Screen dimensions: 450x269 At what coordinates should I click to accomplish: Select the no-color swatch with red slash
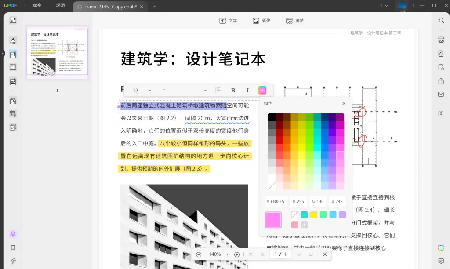point(295,215)
